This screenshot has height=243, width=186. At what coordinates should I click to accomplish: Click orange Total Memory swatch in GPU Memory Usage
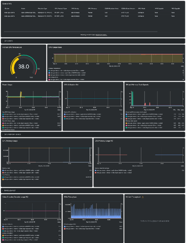pos(3,179)
